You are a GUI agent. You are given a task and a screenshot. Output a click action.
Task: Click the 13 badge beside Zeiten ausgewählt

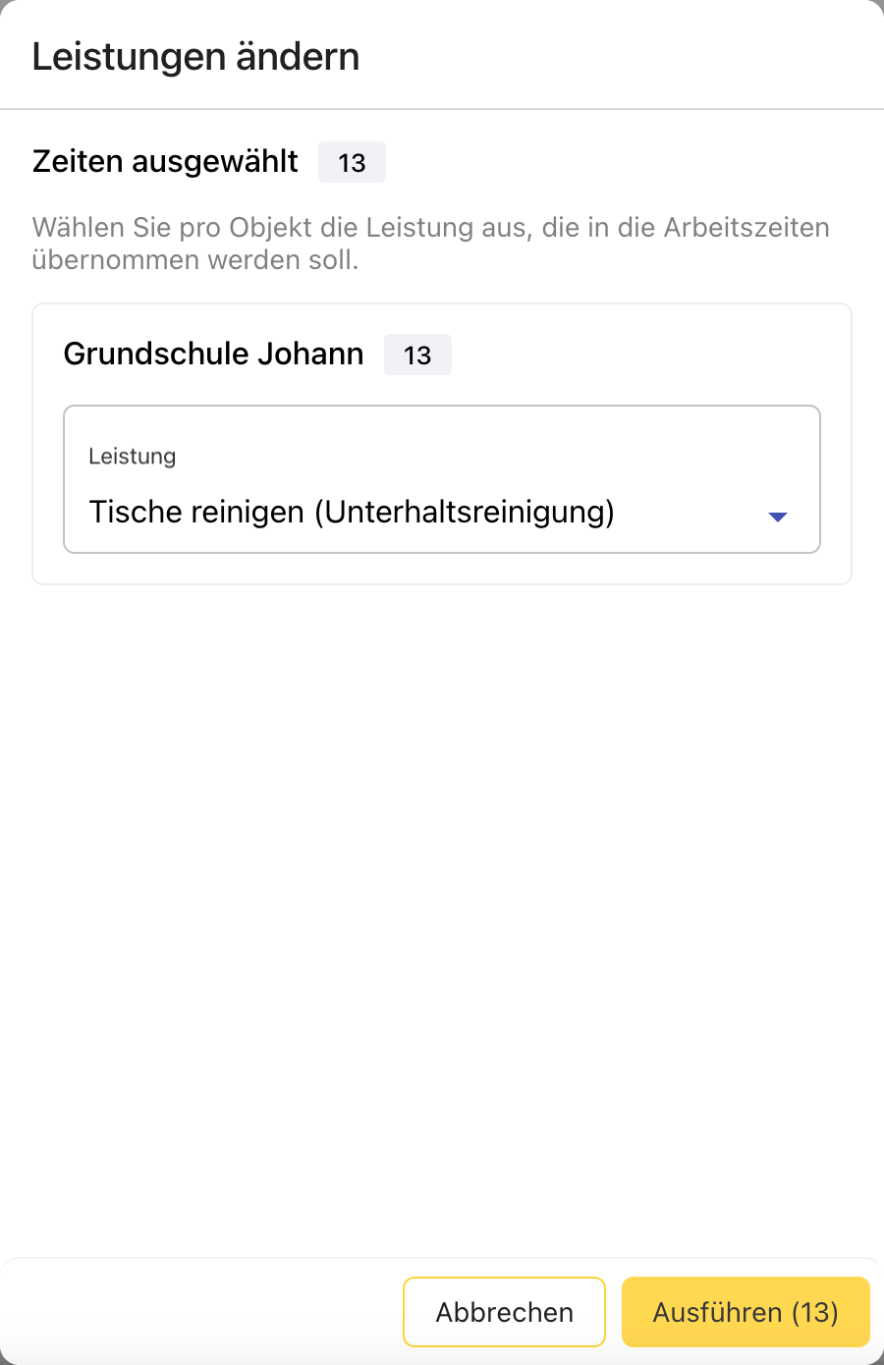[x=352, y=163]
